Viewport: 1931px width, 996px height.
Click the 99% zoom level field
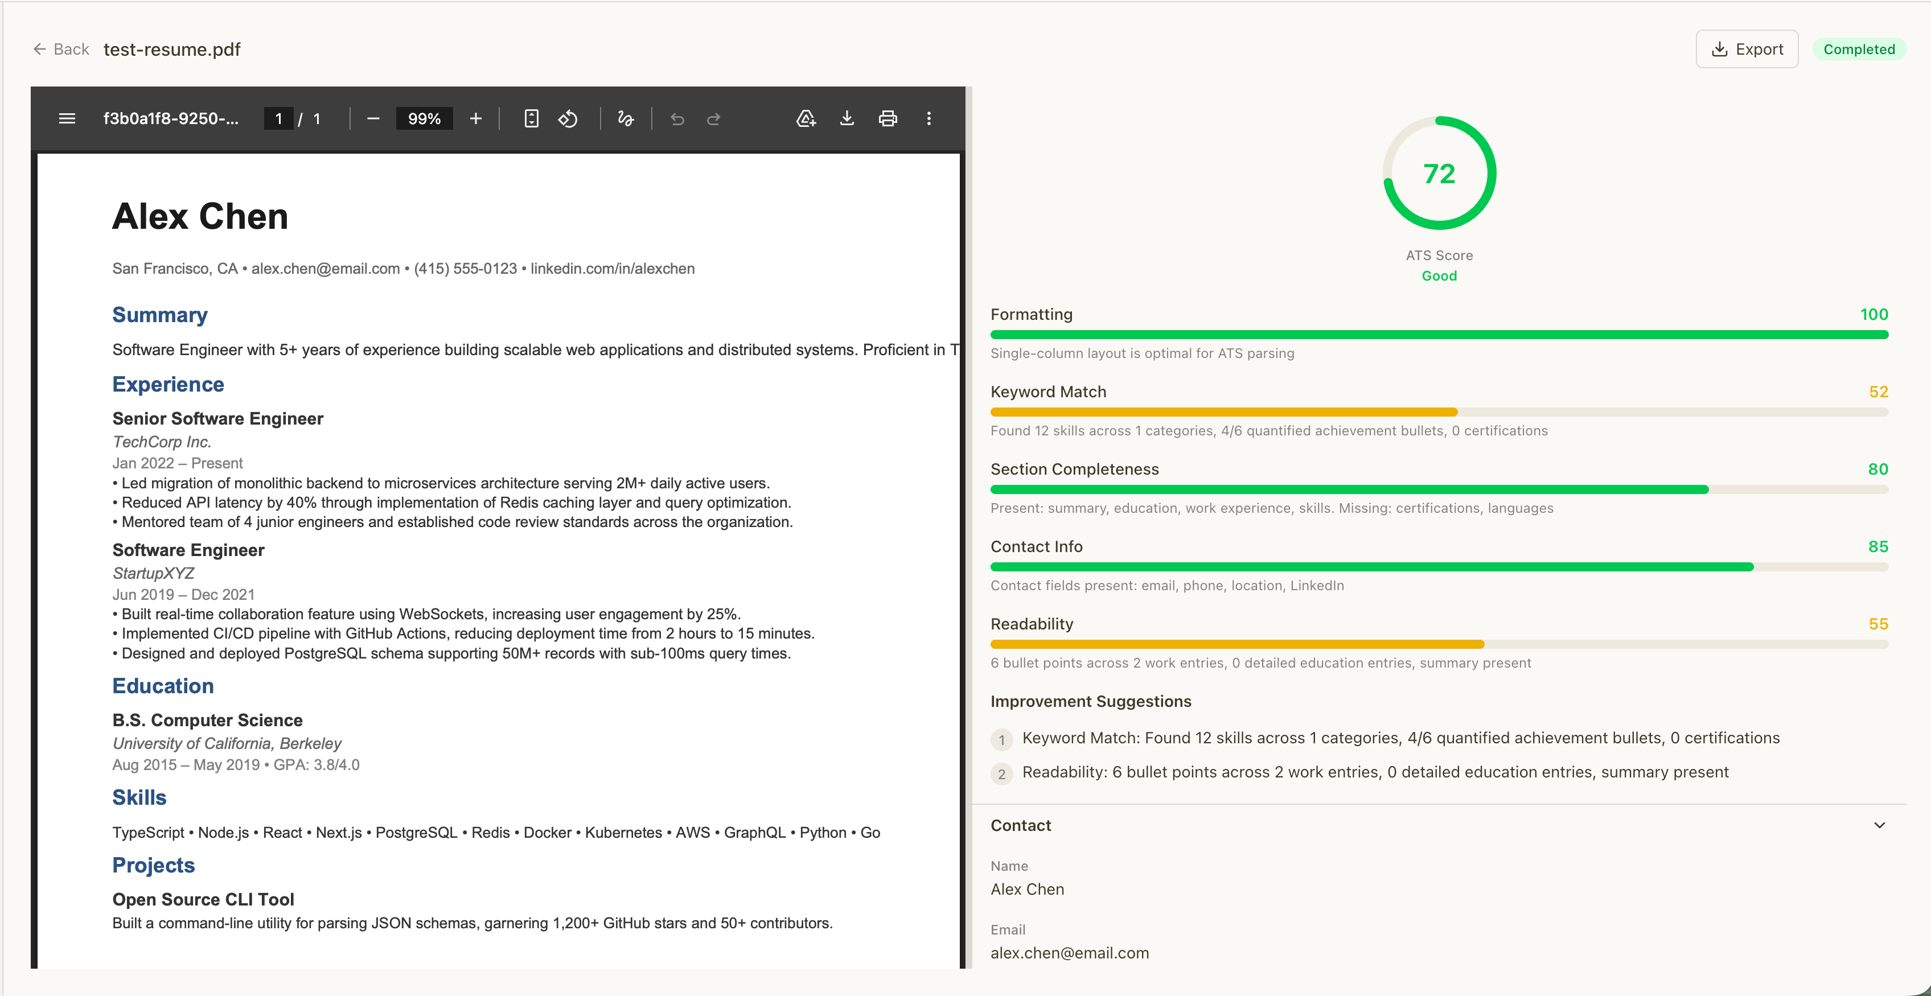click(424, 118)
